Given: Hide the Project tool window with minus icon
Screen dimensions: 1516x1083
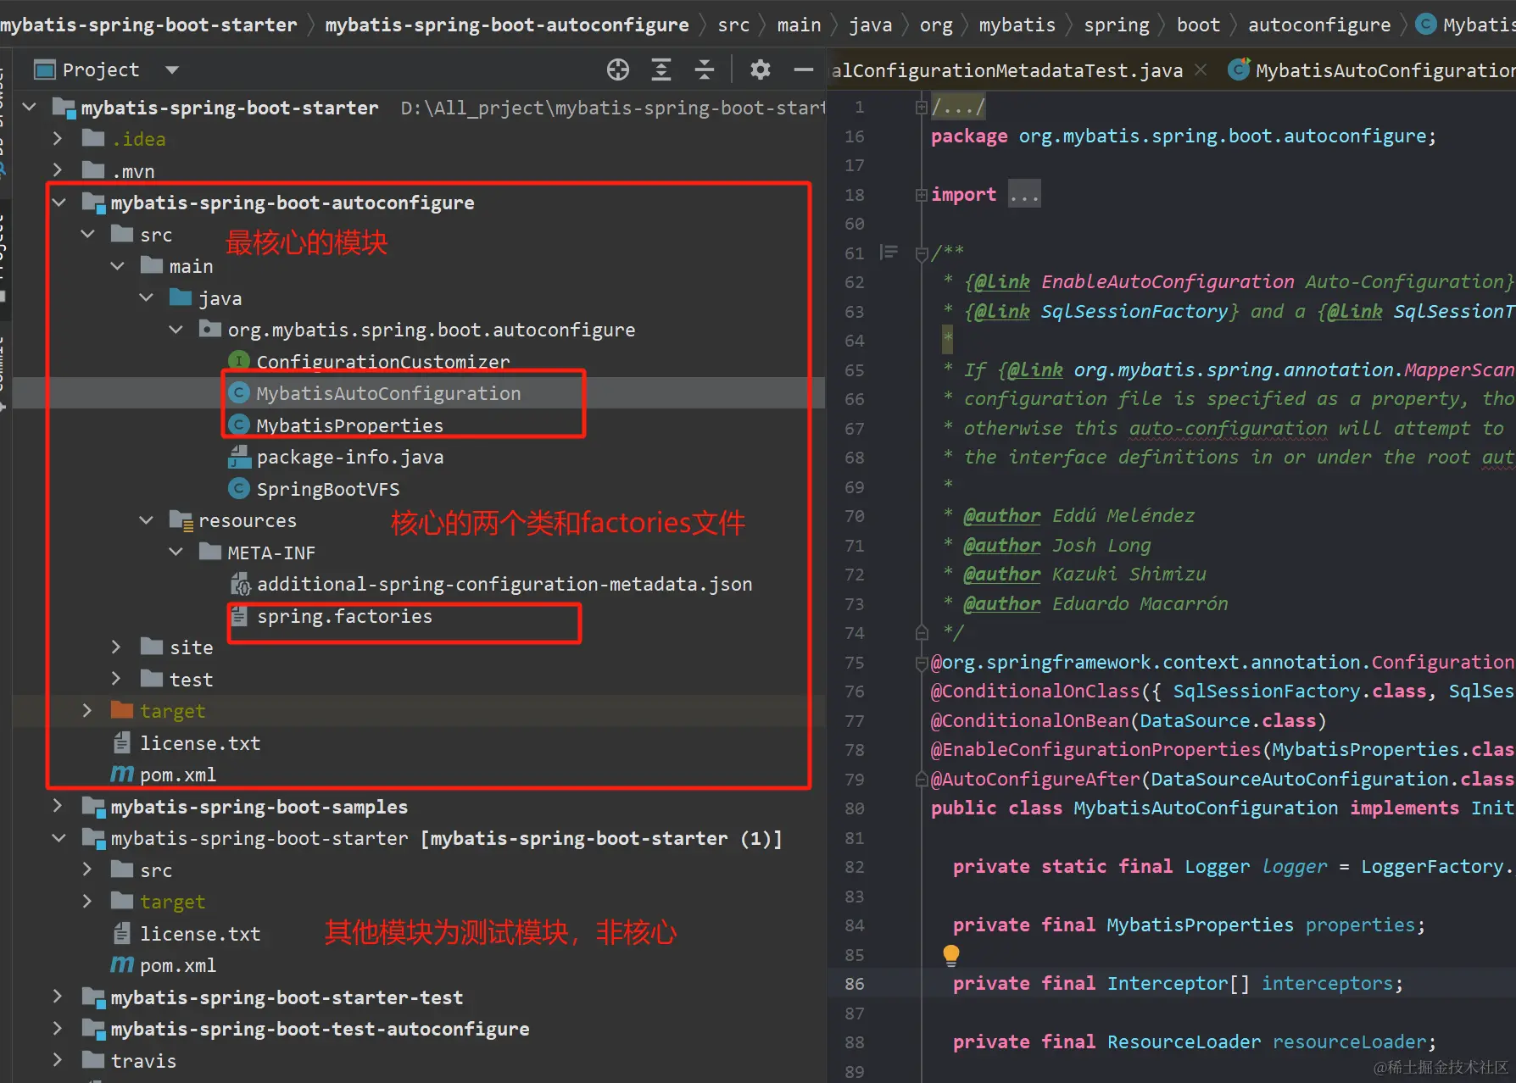Looking at the screenshot, I should pos(804,69).
